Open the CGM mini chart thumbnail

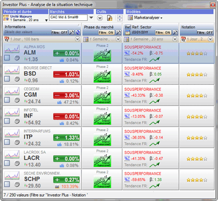12,91
